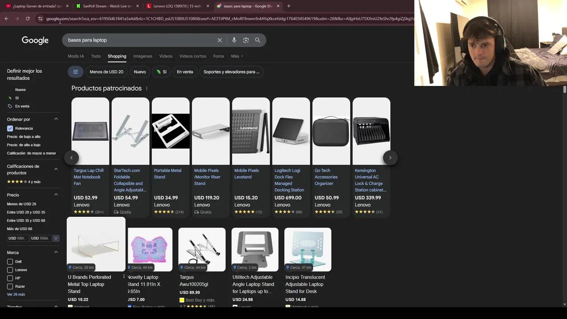This screenshot has width=567, height=319.
Task: Click browser back arrow
Action: tap(7, 19)
